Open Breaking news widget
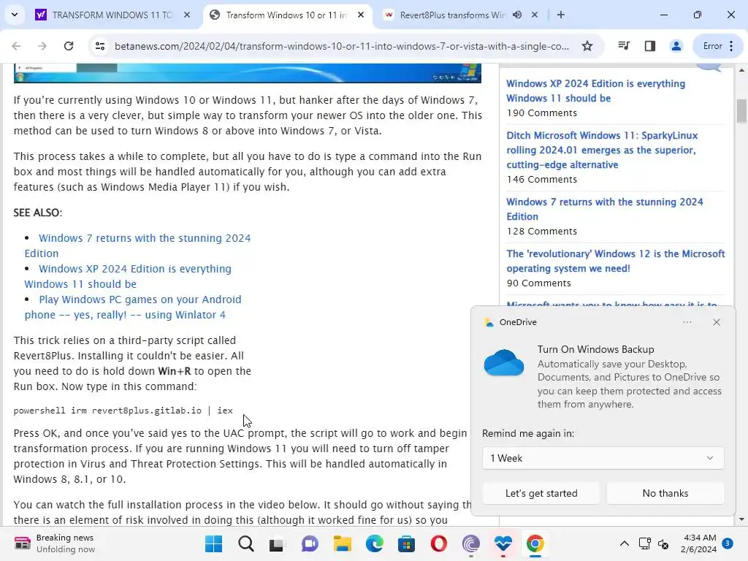Image resolution: width=748 pixels, height=561 pixels. tap(55, 543)
